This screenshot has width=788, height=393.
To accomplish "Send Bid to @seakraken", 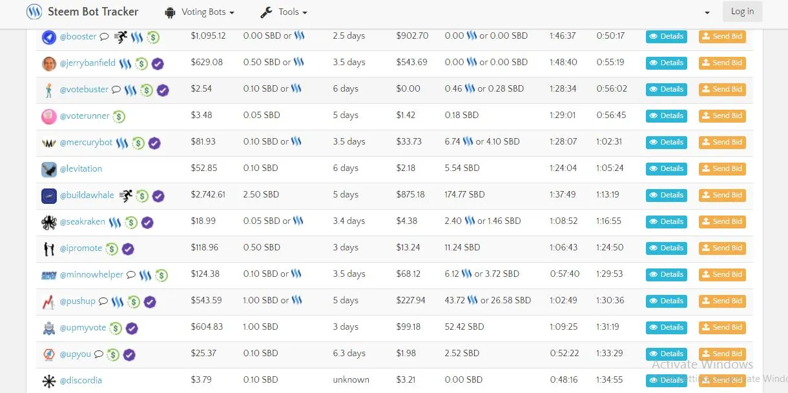I will (722, 222).
